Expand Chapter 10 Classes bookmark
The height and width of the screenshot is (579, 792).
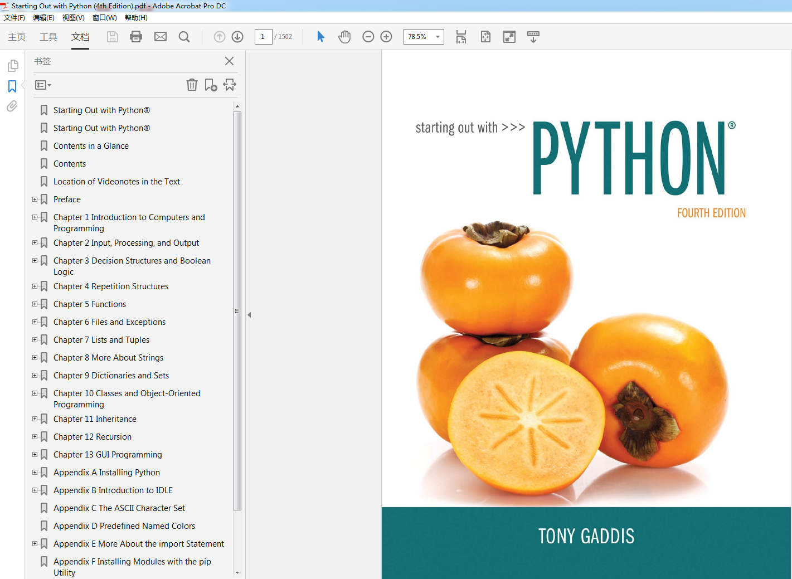[x=35, y=393]
